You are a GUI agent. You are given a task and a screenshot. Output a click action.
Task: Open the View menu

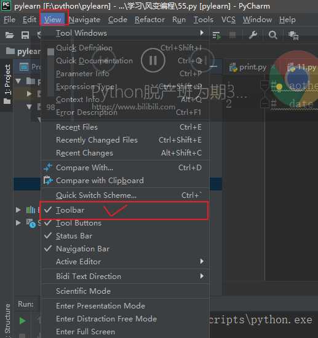point(53,20)
